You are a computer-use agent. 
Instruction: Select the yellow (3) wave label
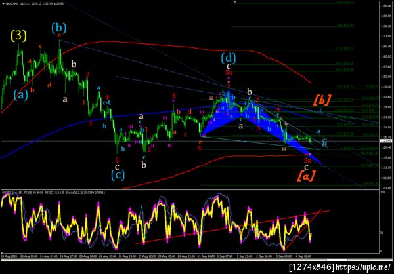click(x=18, y=36)
